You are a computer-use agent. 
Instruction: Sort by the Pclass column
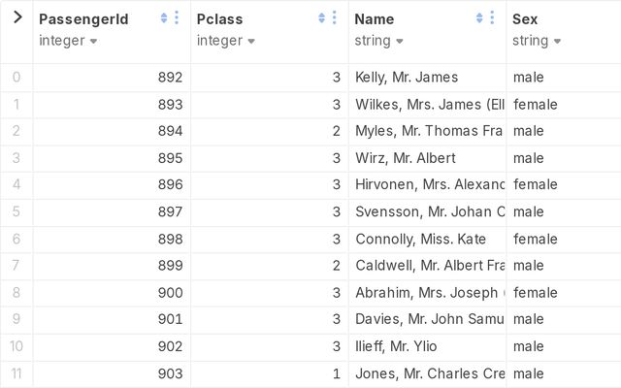tap(322, 18)
